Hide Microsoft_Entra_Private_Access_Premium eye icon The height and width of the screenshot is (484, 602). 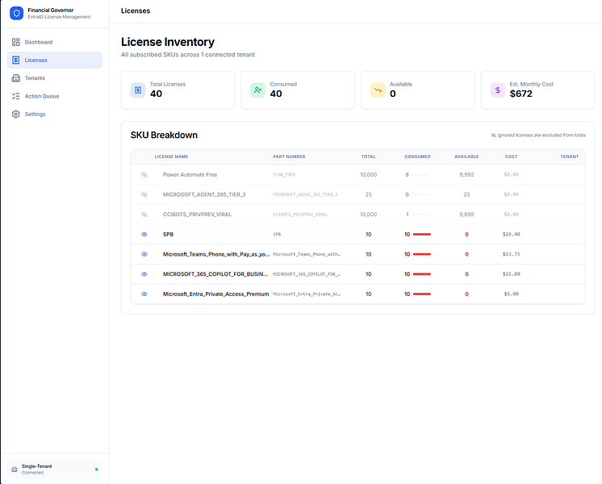point(144,294)
